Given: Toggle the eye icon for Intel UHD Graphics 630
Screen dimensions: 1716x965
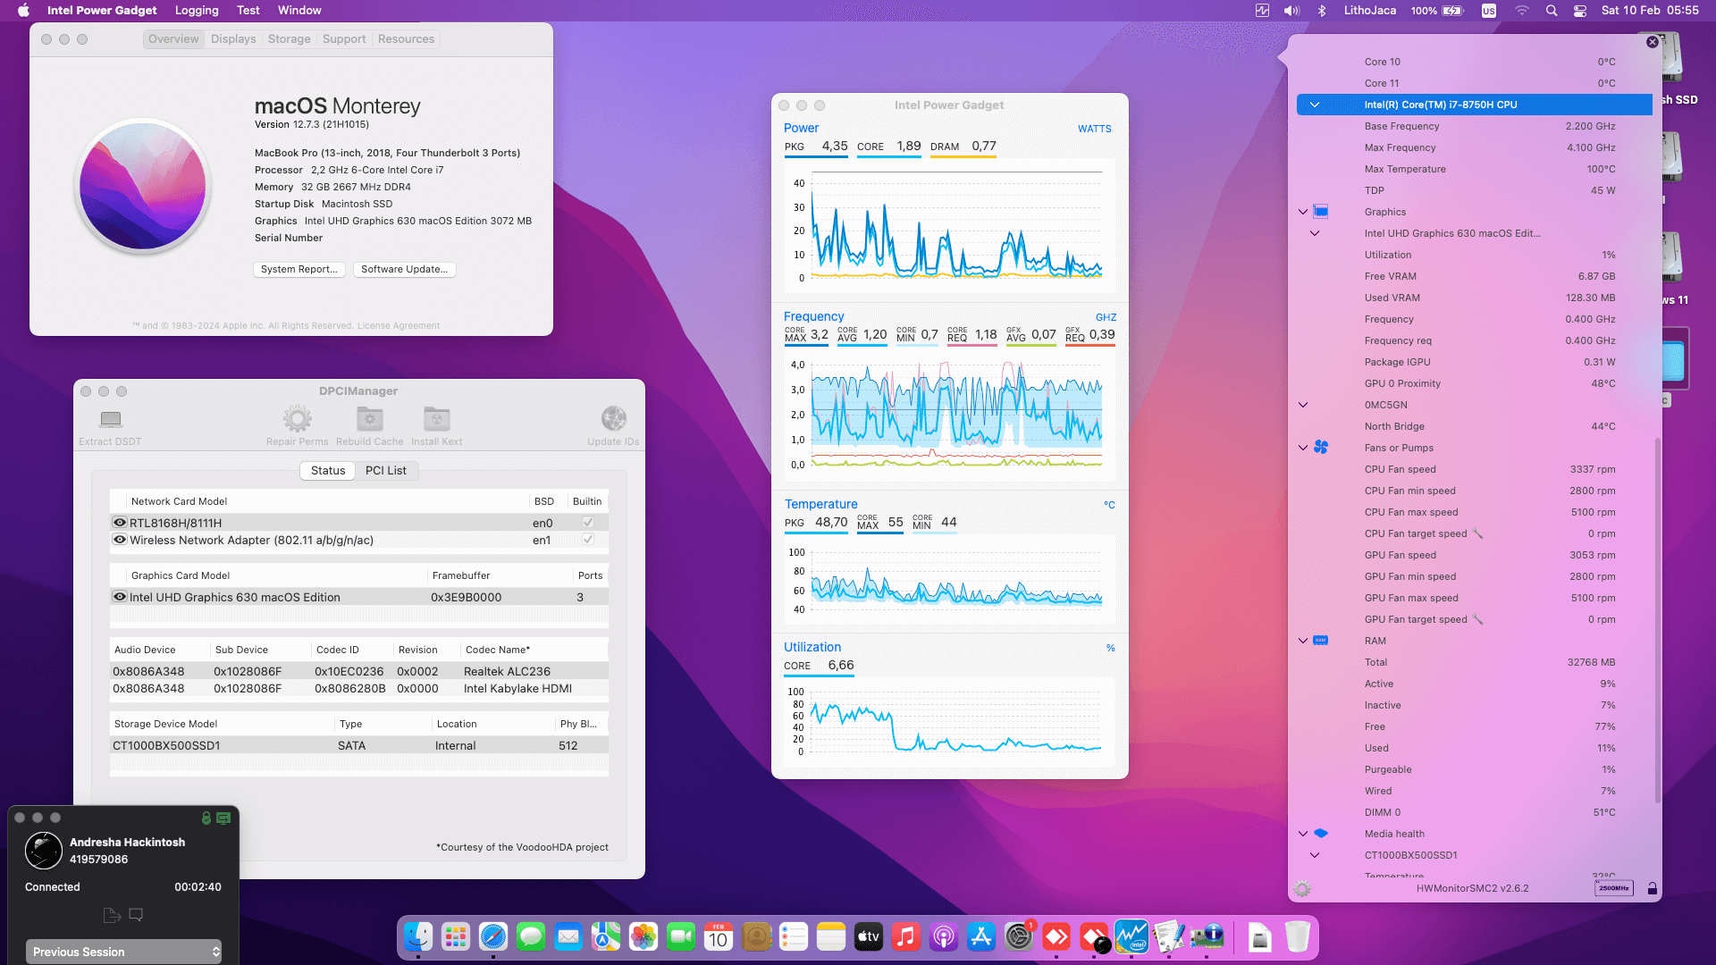Looking at the screenshot, I should coord(119,597).
